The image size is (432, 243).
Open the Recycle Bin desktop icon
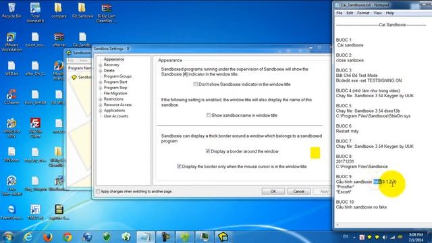tap(11, 11)
